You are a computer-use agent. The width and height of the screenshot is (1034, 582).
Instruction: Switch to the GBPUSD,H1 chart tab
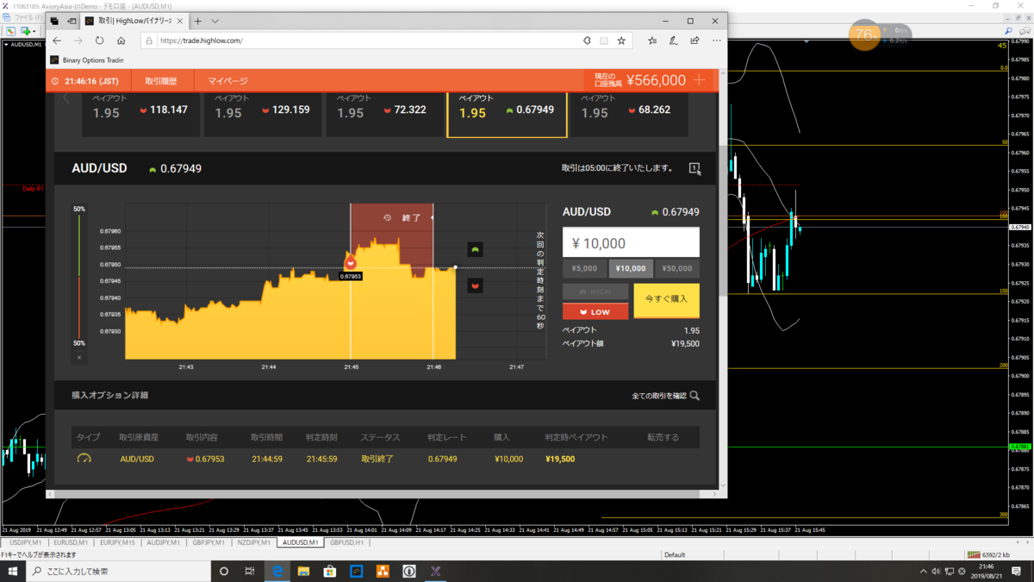(x=346, y=543)
